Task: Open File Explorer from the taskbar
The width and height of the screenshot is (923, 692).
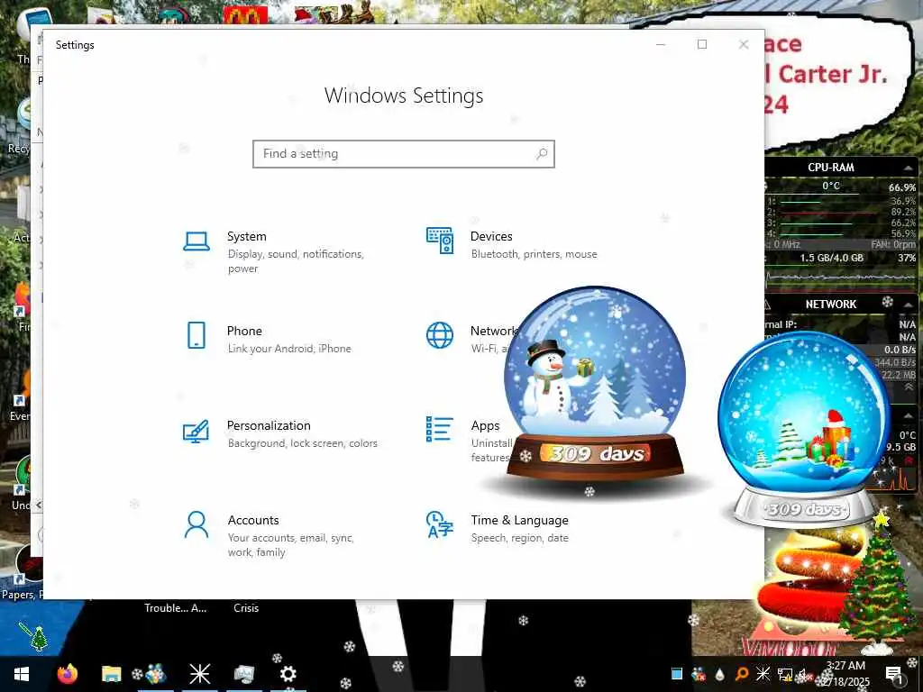Action: click(x=111, y=674)
